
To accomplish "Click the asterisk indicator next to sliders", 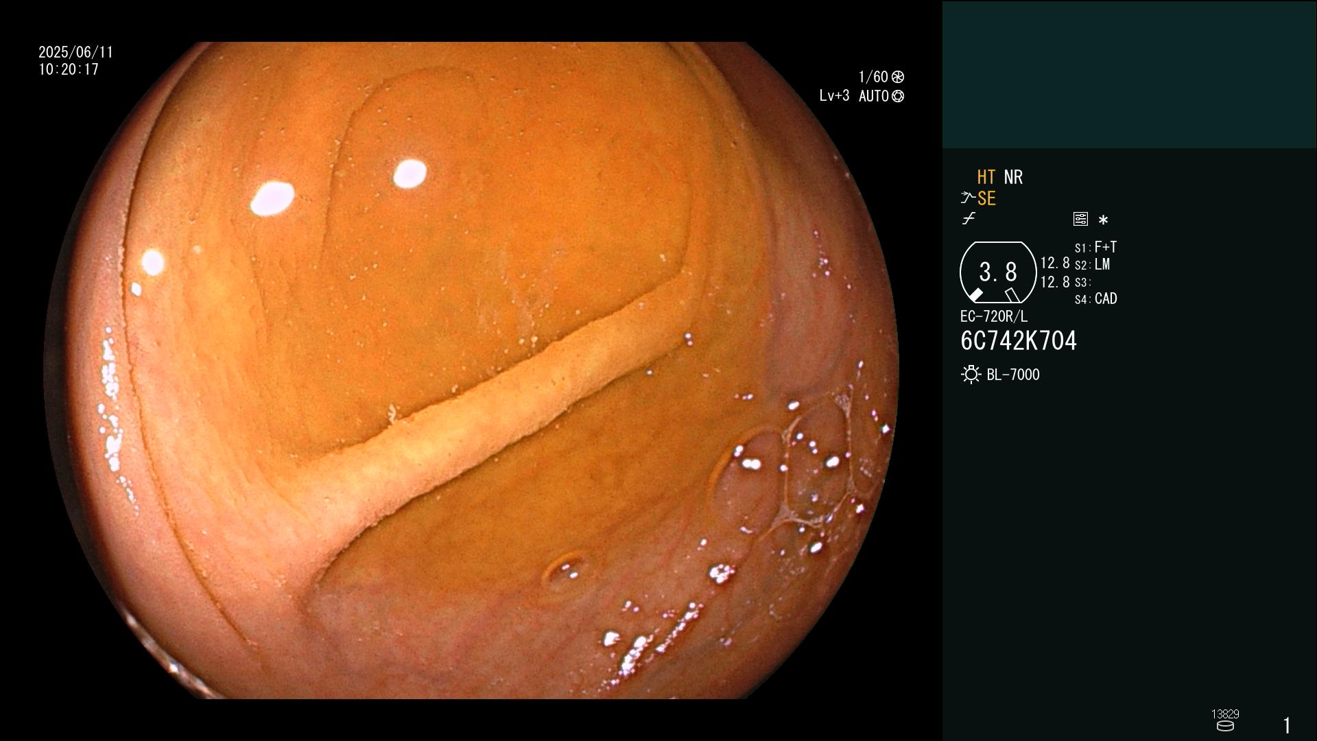I will (1103, 220).
